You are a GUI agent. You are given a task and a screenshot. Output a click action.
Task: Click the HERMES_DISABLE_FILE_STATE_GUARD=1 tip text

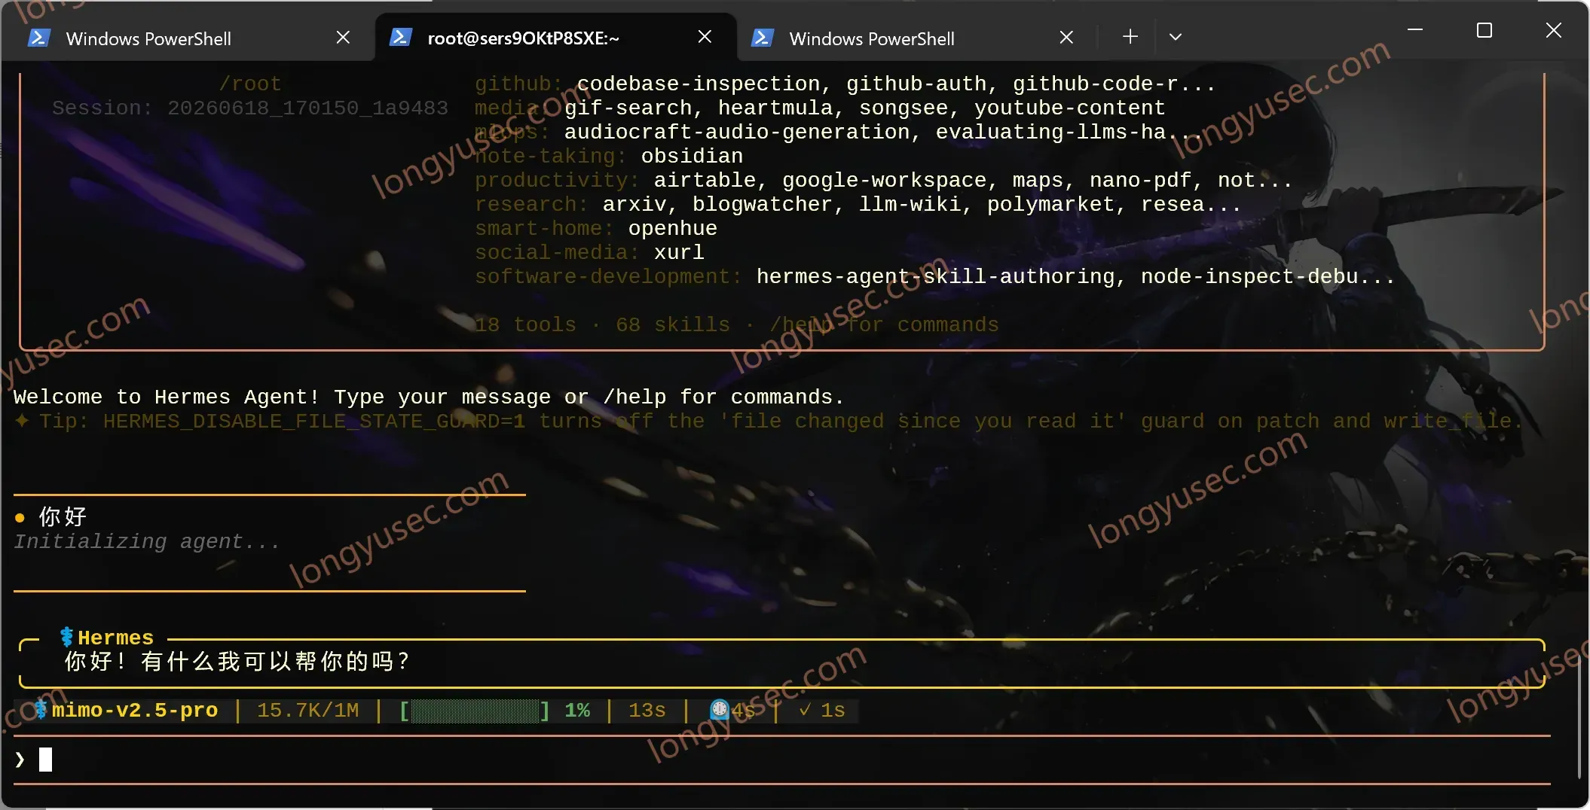[x=314, y=421]
